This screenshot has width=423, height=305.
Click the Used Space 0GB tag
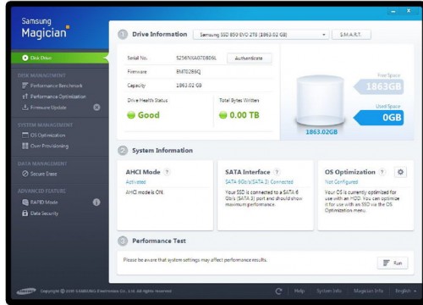(379, 118)
